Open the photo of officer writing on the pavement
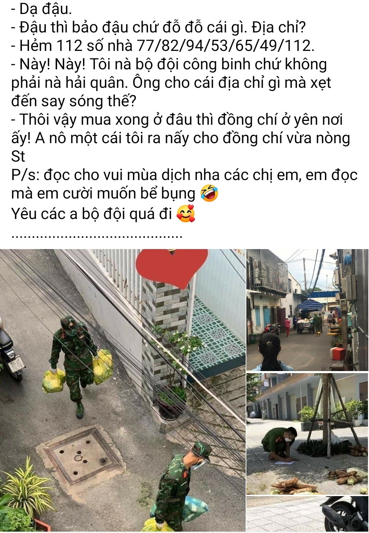The width and height of the screenshot is (369, 533). [307, 434]
